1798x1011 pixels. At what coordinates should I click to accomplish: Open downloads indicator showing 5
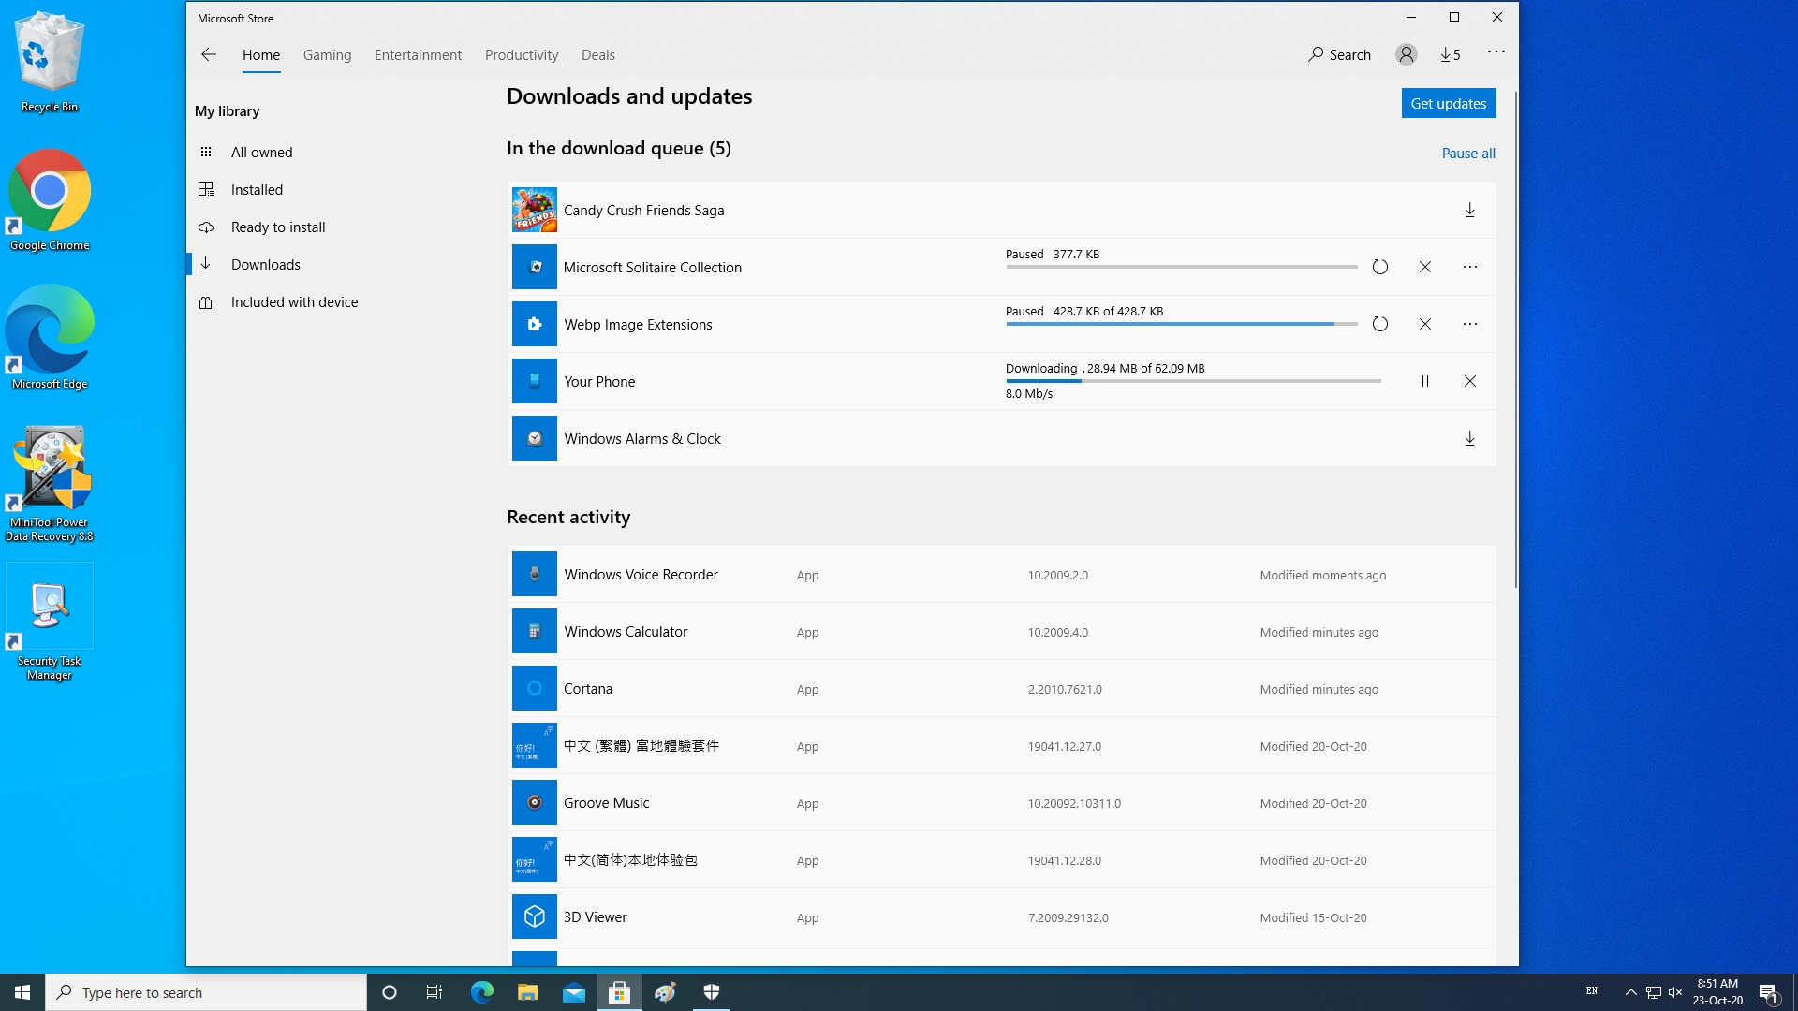tap(1451, 54)
